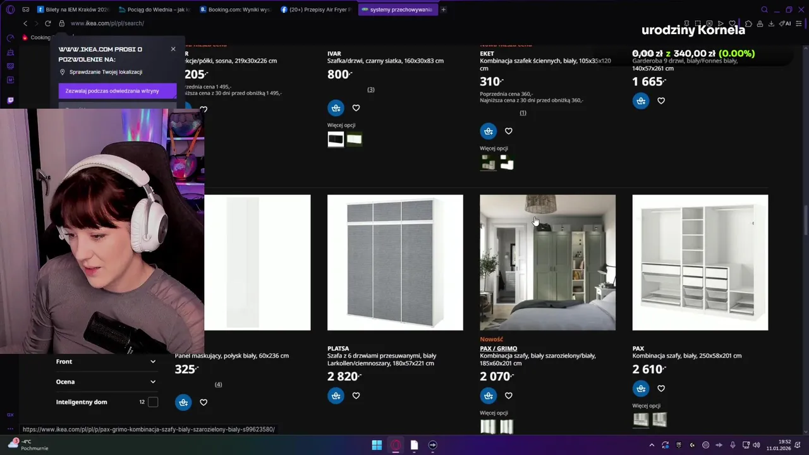This screenshot has height=455, width=809.
Task: Open the clock showing 19:52 in the taskbar
Action: pos(779,445)
